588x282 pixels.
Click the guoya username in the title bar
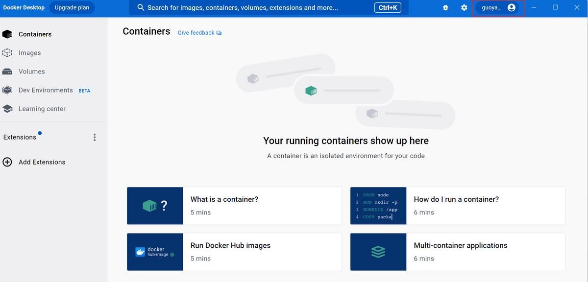[491, 7]
